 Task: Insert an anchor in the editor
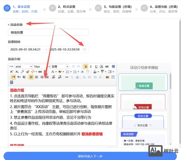[x=77, y=77]
